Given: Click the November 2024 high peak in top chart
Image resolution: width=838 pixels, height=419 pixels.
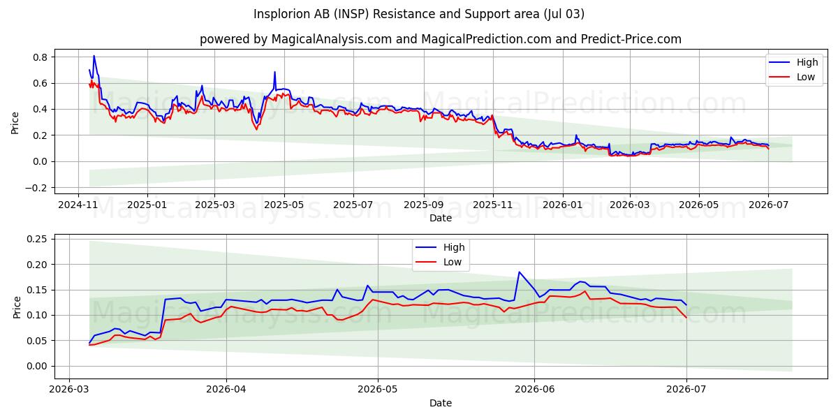Looking at the screenshot, I should click(94, 56).
